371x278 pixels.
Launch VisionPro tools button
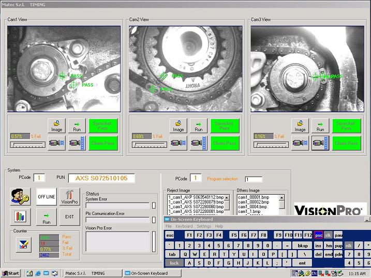pos(69,196)
